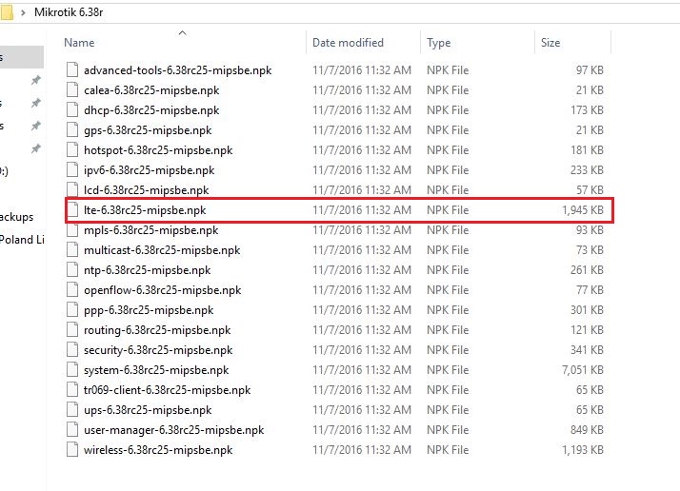
Task: Click the advanced-tools-6.38rc25-mipsbe.npk file icon
Action: (72, 69)
